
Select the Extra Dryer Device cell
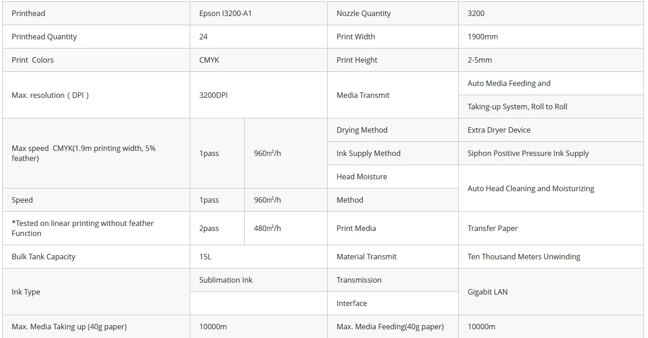[x=551, y=130]
